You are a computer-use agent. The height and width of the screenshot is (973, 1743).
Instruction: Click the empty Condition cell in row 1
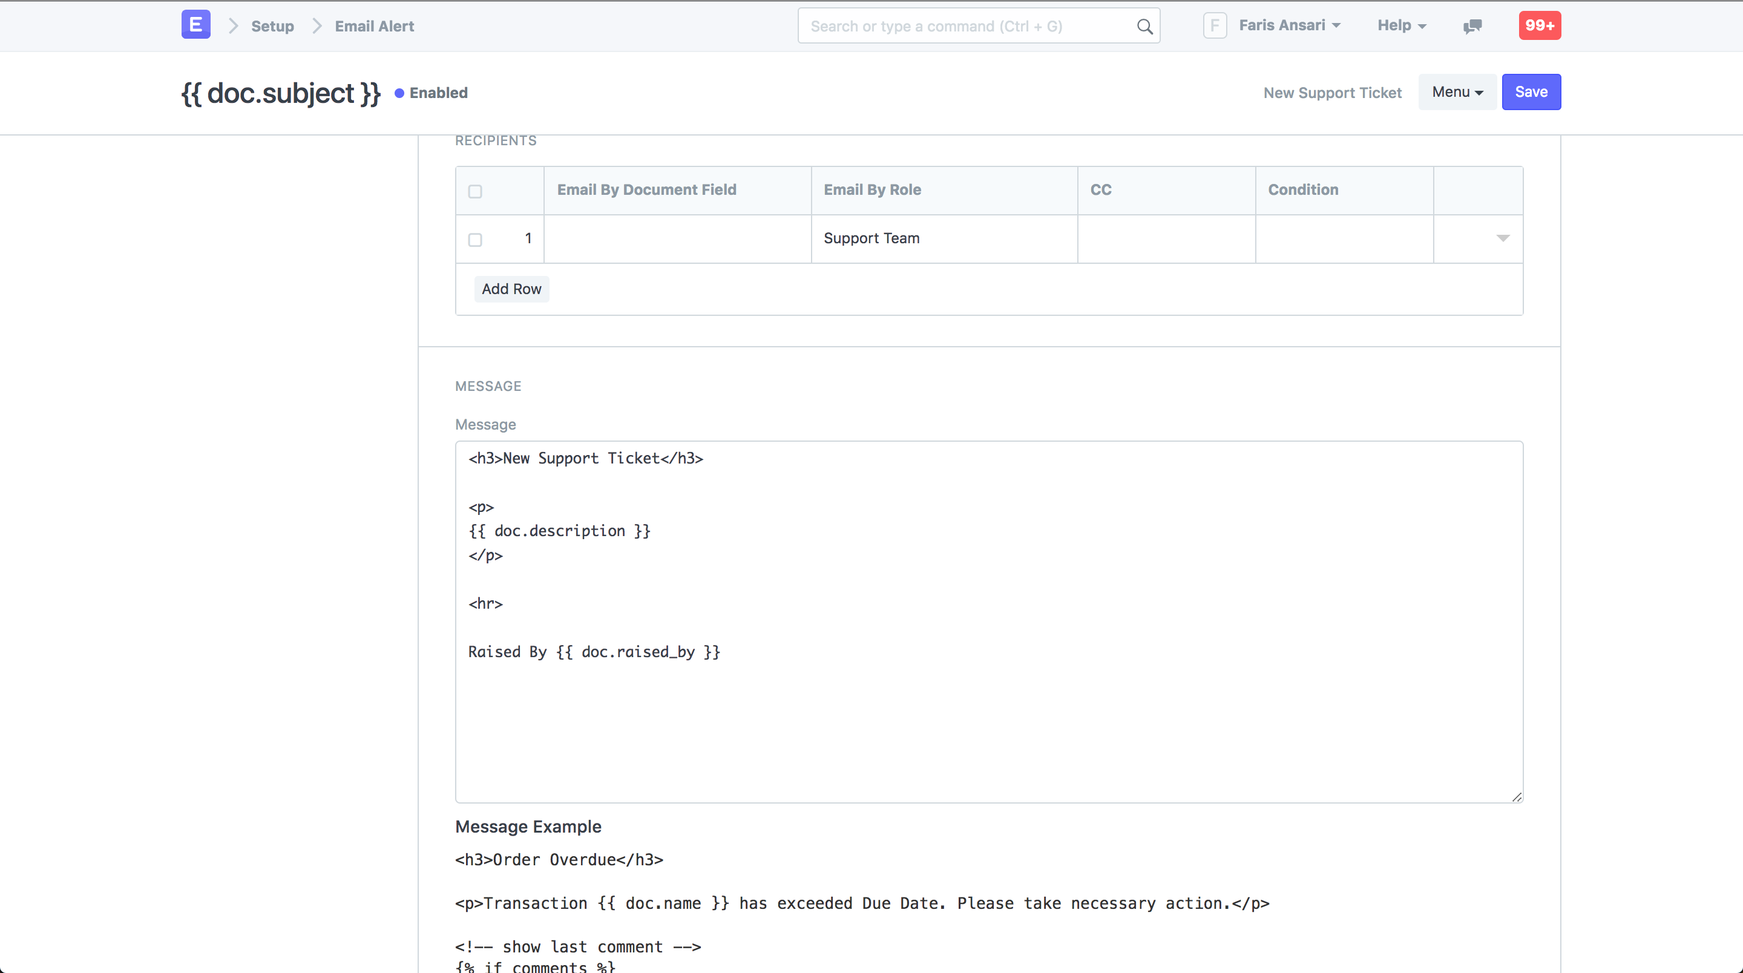tap(1344, 239)
